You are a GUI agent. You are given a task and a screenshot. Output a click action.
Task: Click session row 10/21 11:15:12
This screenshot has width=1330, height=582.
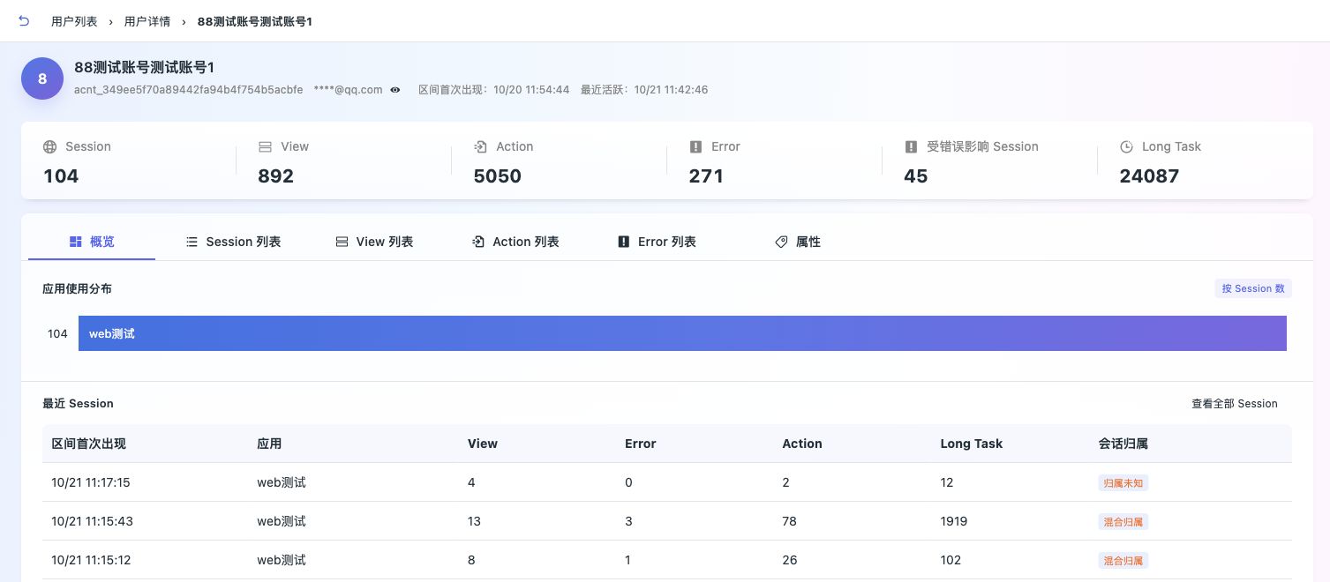667,560
